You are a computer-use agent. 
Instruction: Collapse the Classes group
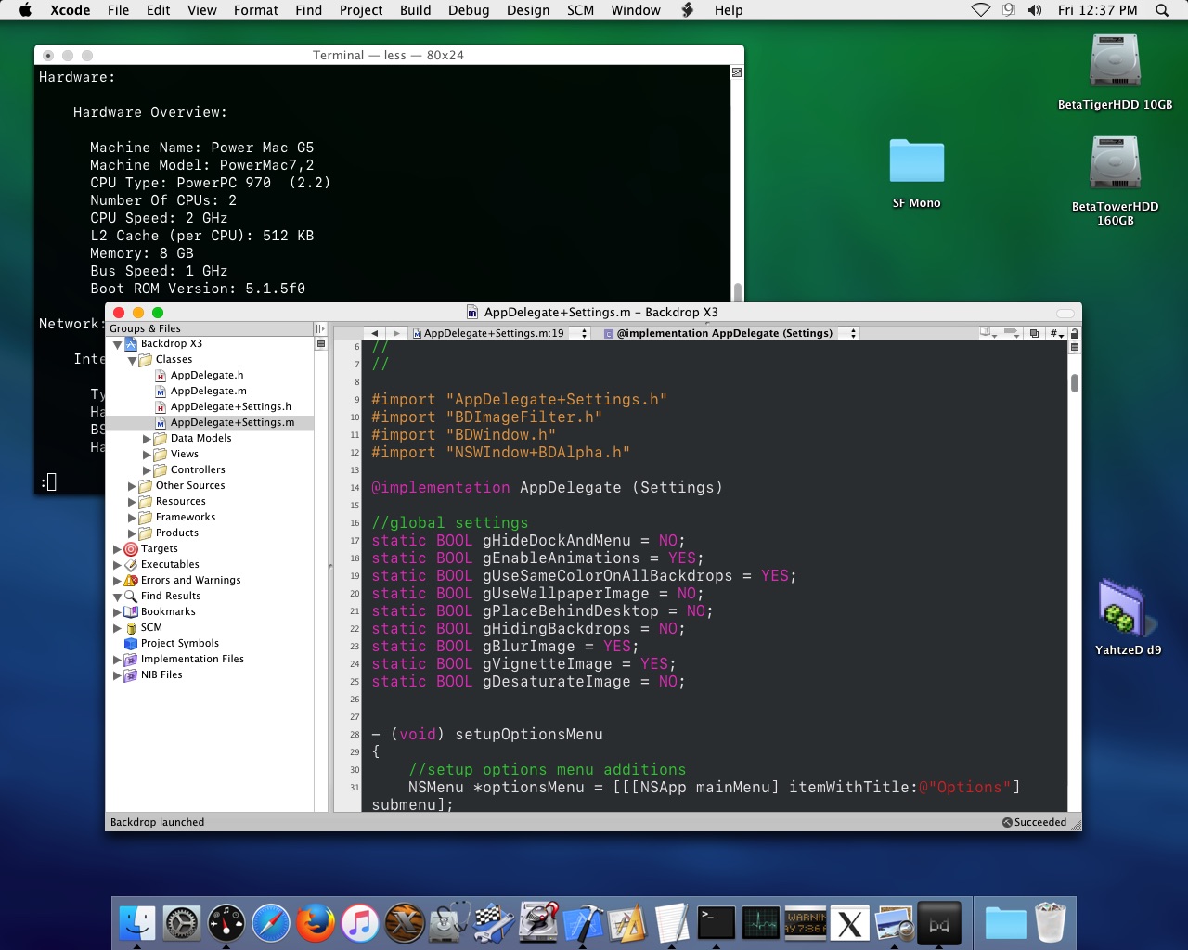132,360
